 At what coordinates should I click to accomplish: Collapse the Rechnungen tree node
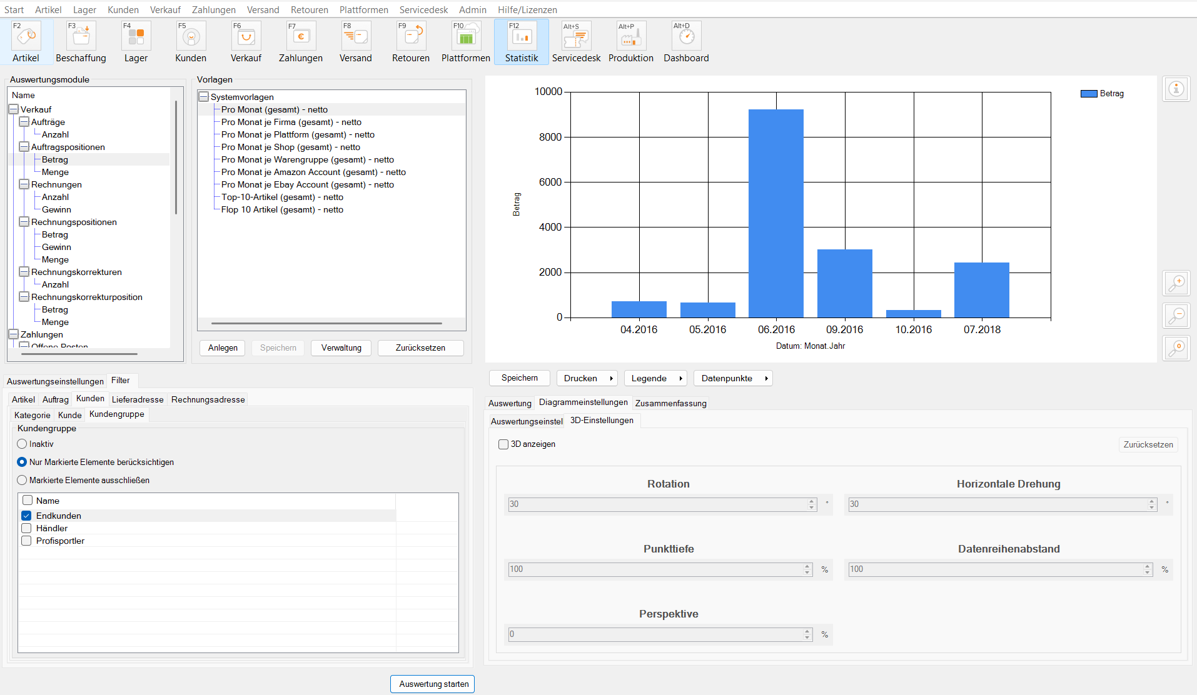(x=24, y=184)
